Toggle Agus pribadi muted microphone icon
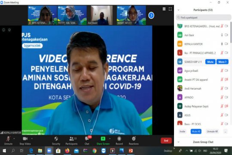The image size is (232, 155). (x=222, y=71)
